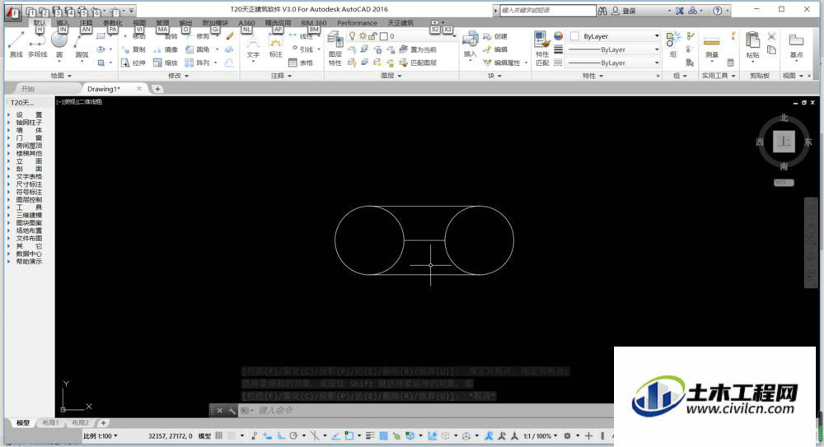Viewport: 824px width, 447px height.
Task: Toggle the grid display in status bar
Action: click(x=218, y=435)
